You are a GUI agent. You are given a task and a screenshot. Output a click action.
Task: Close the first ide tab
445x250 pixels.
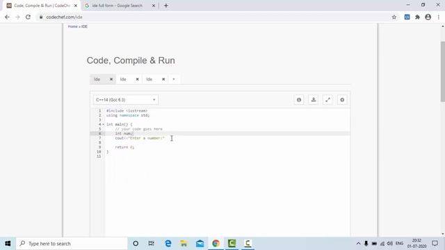click(x=111, y=79)
